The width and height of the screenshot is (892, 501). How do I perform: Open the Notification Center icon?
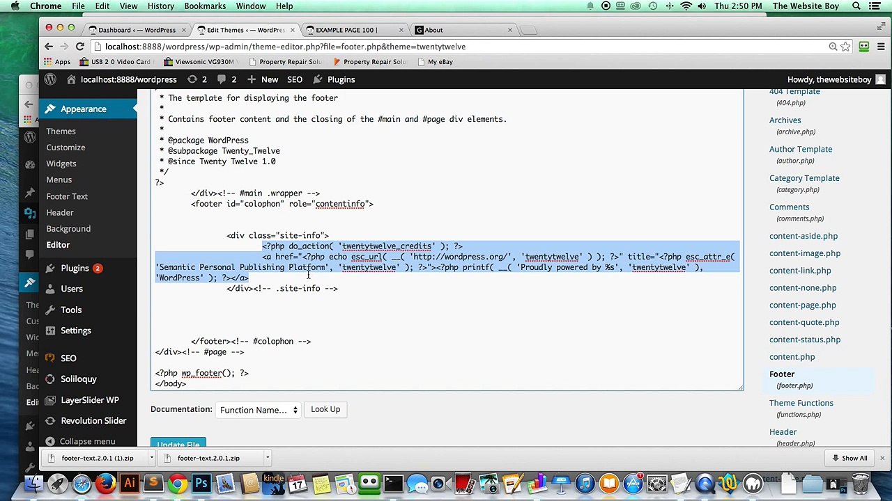875,6
